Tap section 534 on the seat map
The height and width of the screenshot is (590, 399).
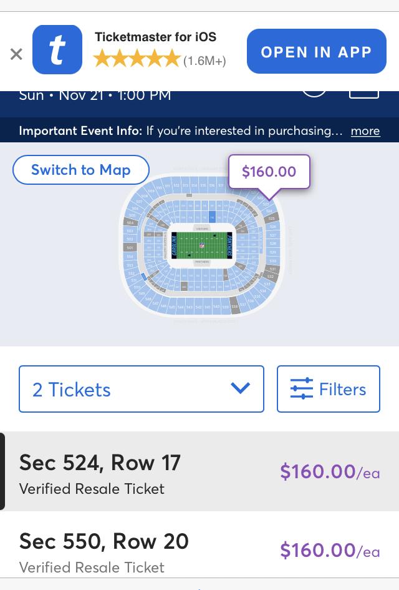tap(263, 291)
